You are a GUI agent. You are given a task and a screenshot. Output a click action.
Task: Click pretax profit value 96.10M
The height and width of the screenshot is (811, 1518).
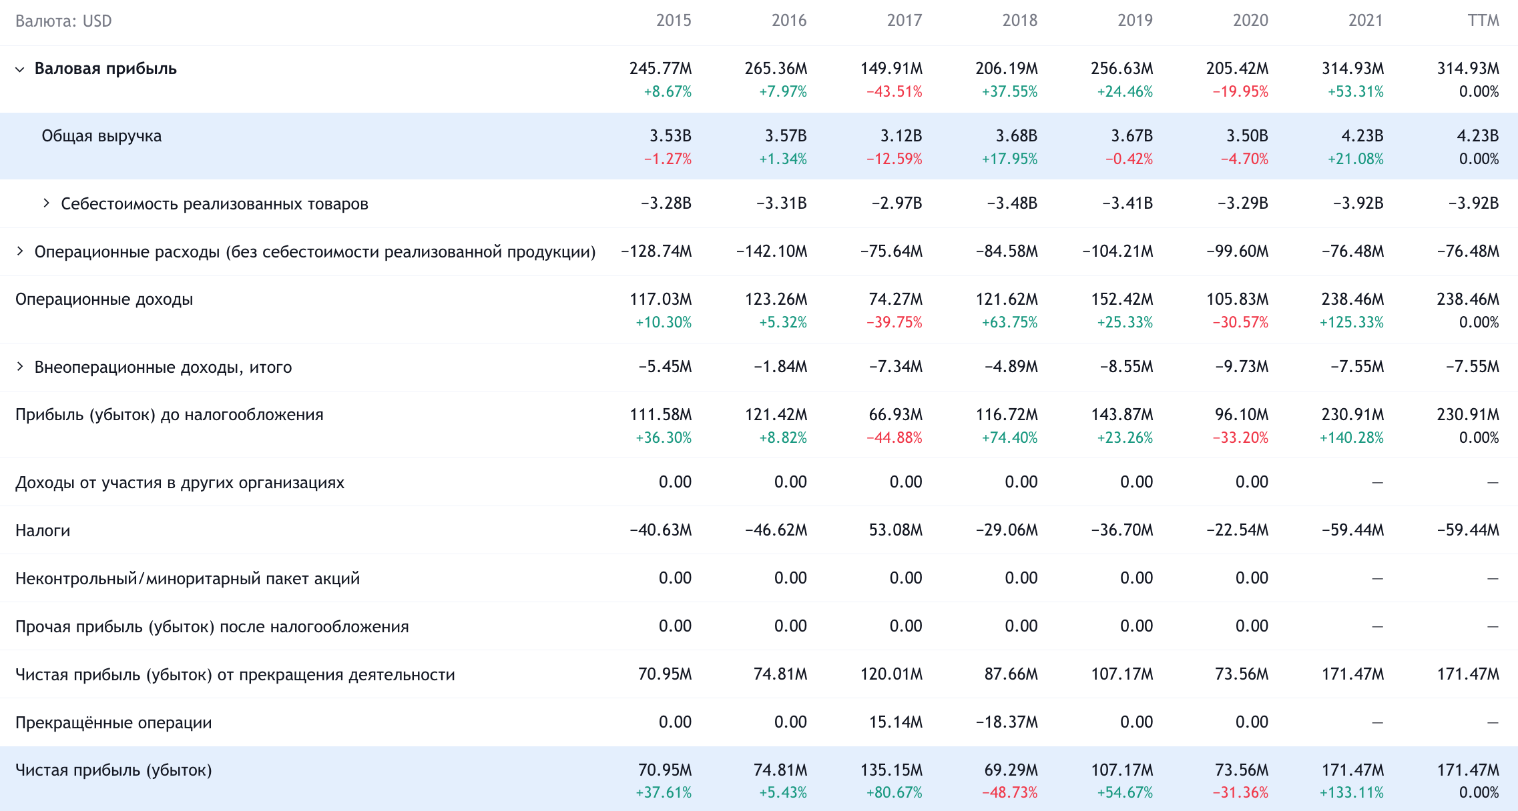point(1242,415)
